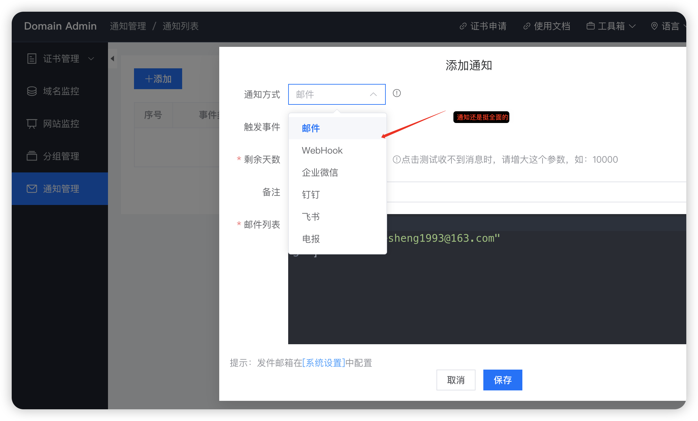This screenshot has width=698, height=421.
Task: Expand the 工具箱 dropdown menu
Action: [x=611, y=26]
